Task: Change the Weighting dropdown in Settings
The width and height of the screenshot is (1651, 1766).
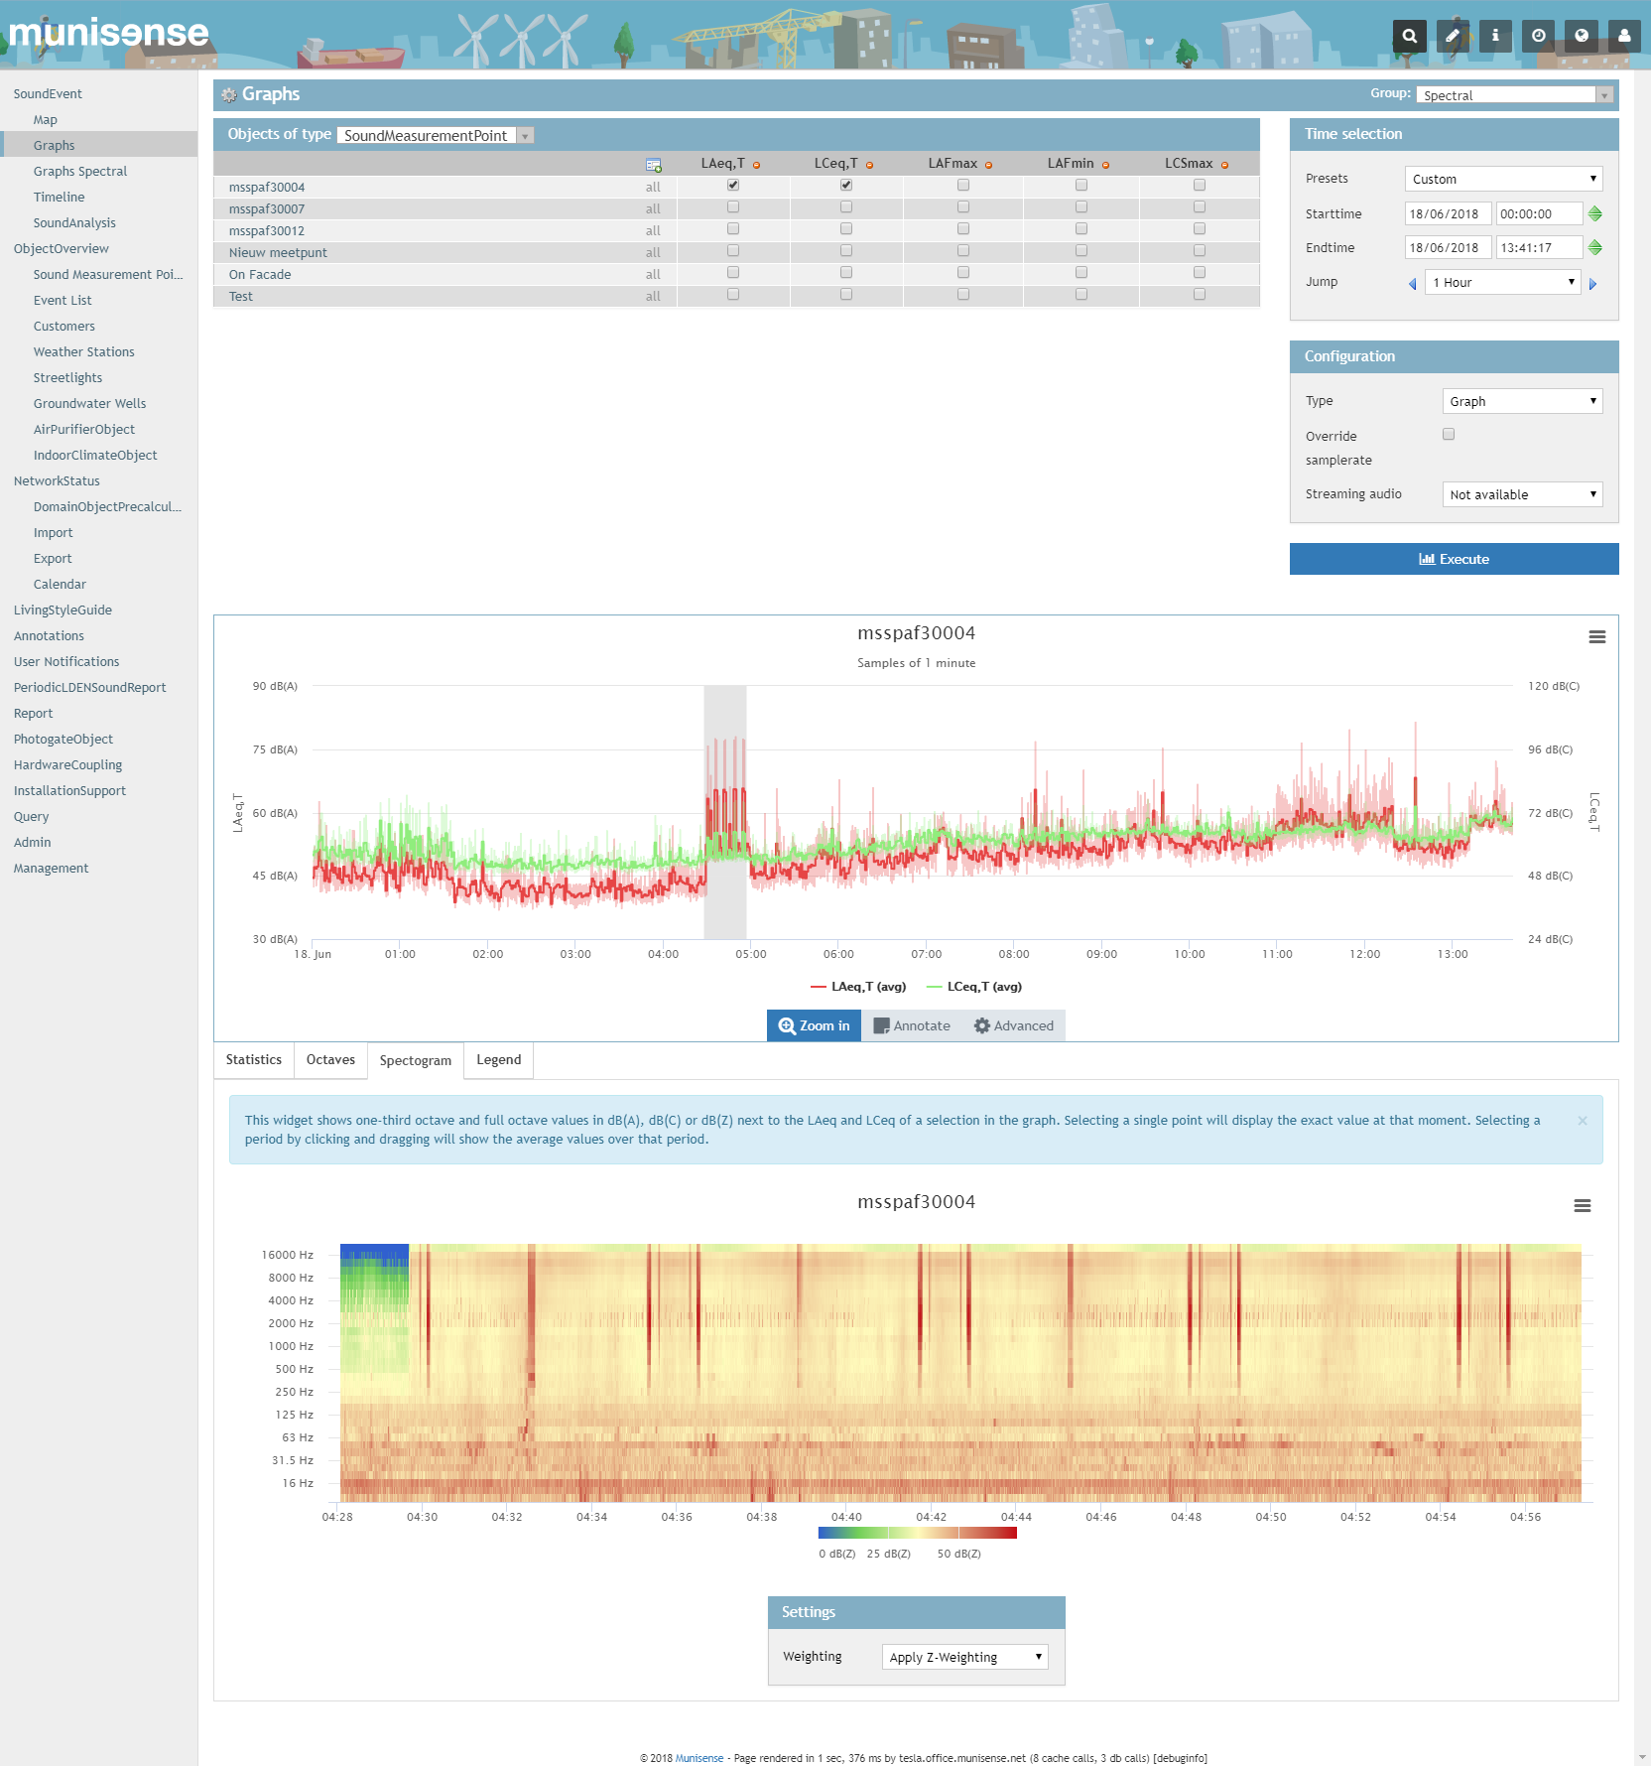Action: pos(962,1656)
